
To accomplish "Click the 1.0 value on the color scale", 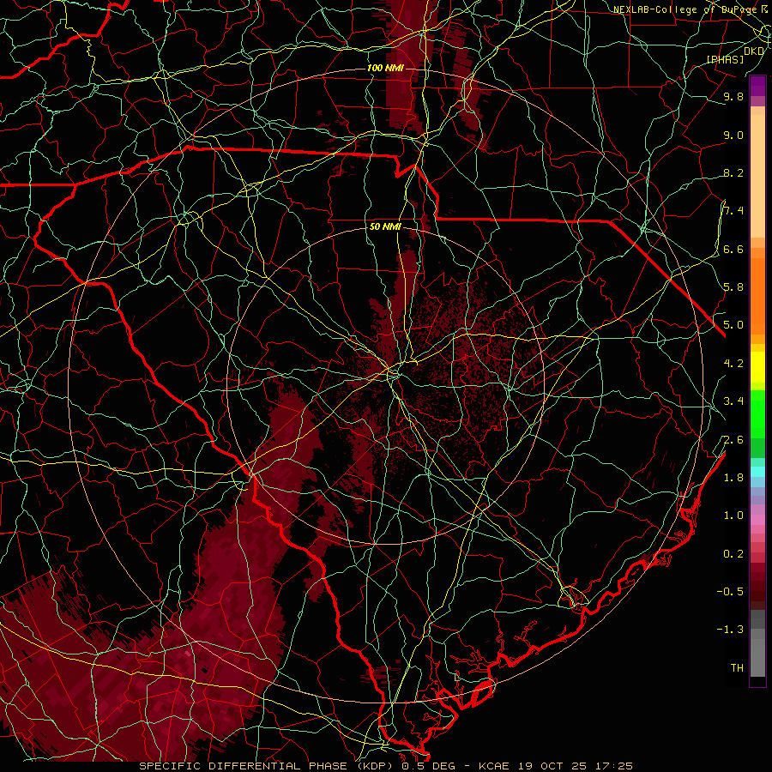I will click(x=733, y=516).
